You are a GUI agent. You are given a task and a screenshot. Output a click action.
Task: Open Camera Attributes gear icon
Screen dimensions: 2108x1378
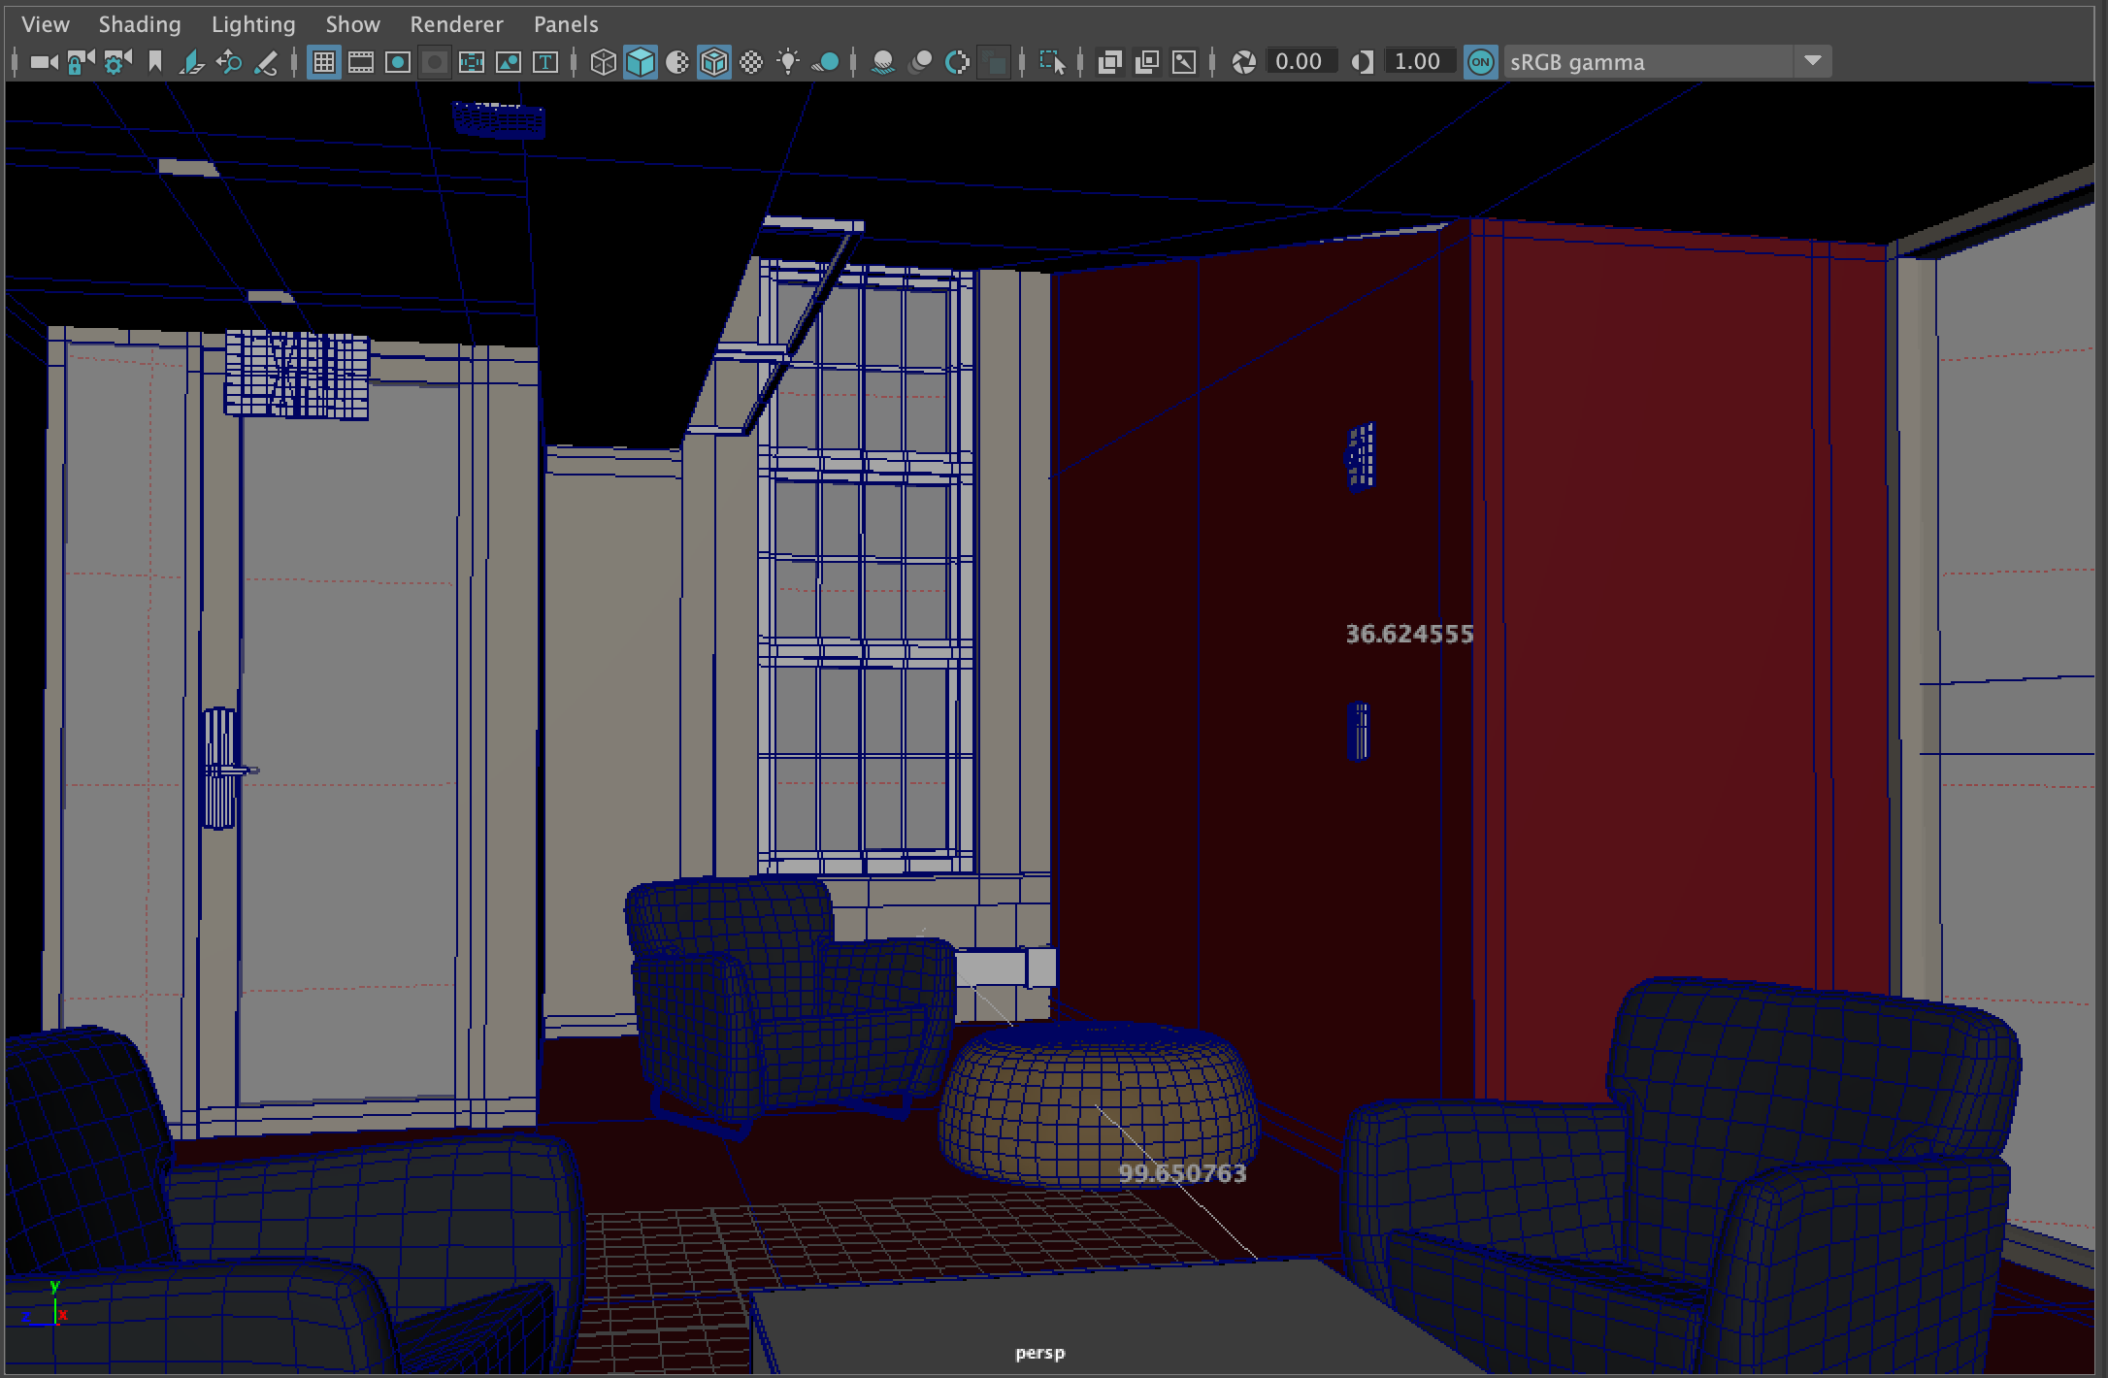click(117, 62)
